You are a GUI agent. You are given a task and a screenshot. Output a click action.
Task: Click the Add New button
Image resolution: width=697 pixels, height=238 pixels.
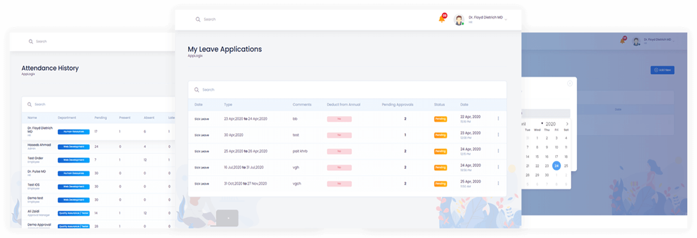tap(662, 70)
